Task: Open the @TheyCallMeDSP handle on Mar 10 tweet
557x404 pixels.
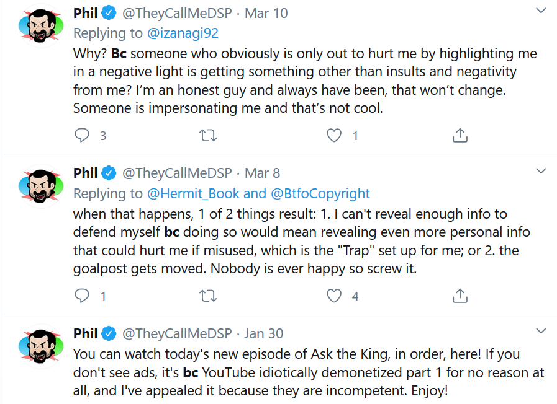Action: pyautogui.click(x=177, y=13)
